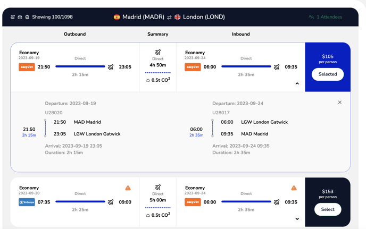Collapse the $105 flight details chevron
The image size is (366, 229).
[x=297, y=83]
